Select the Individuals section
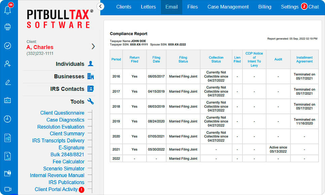 70,64
